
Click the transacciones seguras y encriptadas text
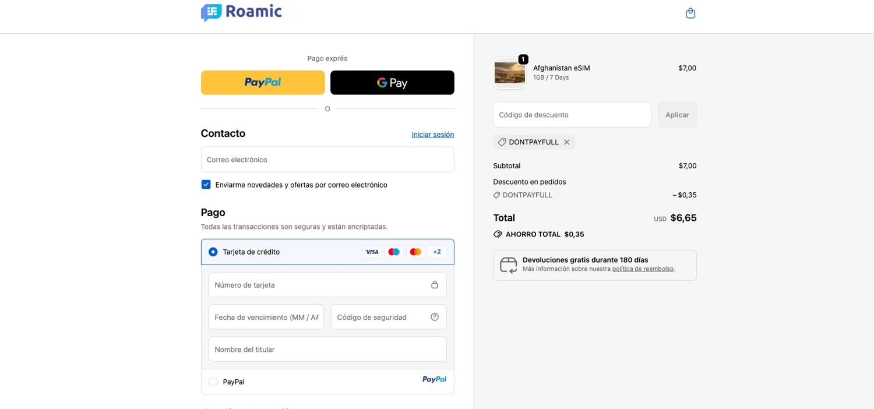(294, 227)
